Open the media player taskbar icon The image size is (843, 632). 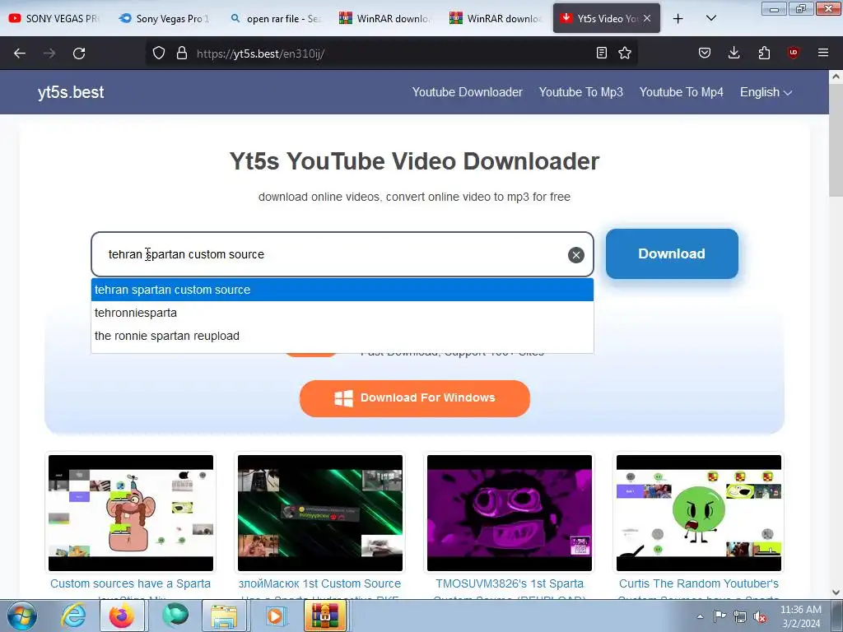tap(275, 616)
